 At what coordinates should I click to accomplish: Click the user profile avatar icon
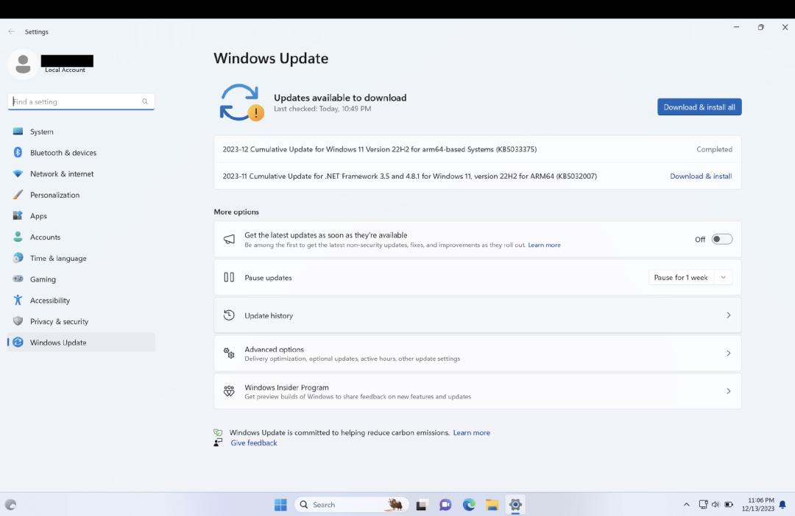(x=23, y=64)
